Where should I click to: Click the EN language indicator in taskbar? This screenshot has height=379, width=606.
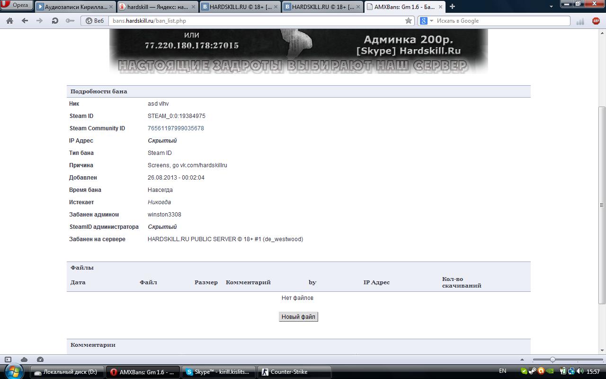pos(502,371)
